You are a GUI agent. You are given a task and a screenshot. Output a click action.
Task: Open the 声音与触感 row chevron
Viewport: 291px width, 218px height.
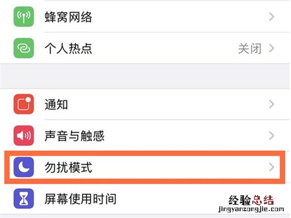point(271,136)
